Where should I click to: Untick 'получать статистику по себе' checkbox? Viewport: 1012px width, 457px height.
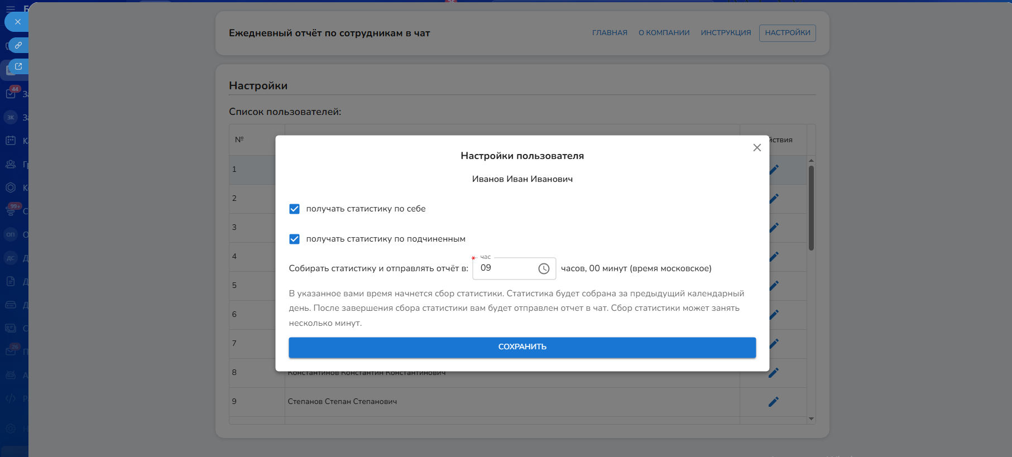point(294,209)
